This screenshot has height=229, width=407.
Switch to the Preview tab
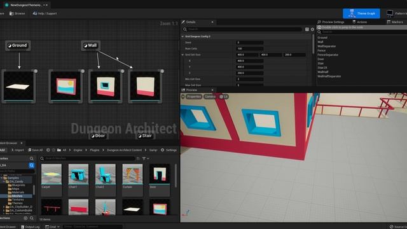(191, 90)
